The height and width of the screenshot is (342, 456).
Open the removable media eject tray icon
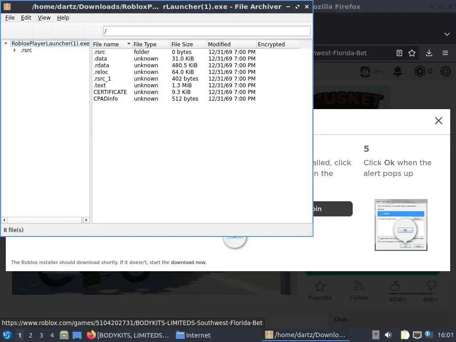pos(376,335)
